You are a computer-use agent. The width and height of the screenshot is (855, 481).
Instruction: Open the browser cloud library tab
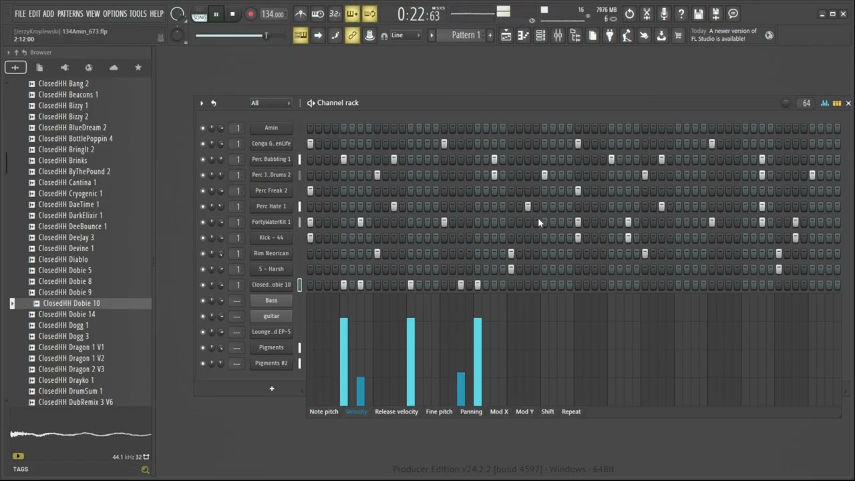[x=114, y=67]
